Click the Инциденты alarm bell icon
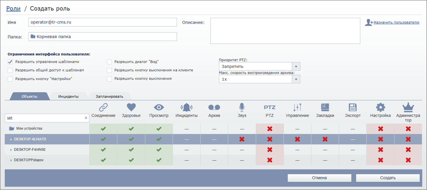The height and width of the screenshot is (190, 427). (x=187, y=107)
